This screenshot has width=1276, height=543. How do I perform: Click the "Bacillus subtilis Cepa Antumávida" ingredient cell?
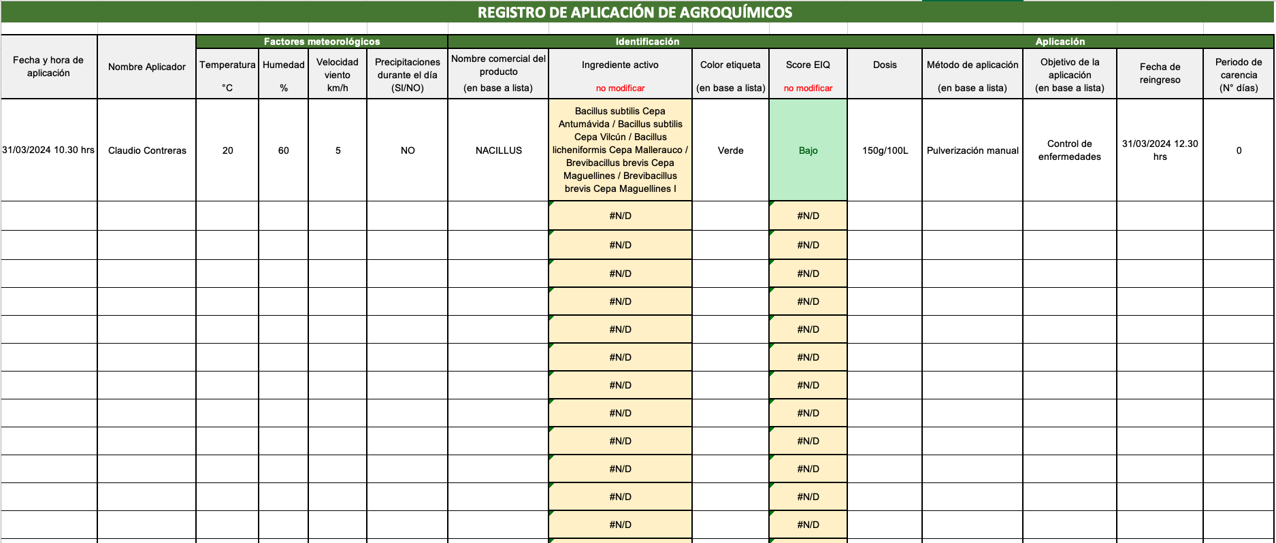coord(621,150)
